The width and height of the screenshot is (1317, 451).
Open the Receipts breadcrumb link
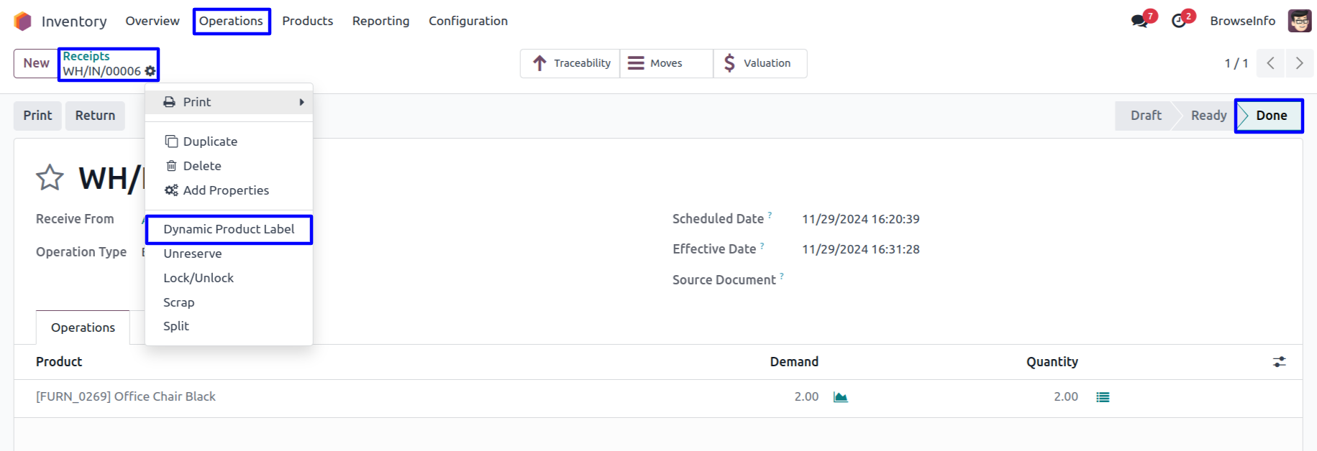pos(86,56)
